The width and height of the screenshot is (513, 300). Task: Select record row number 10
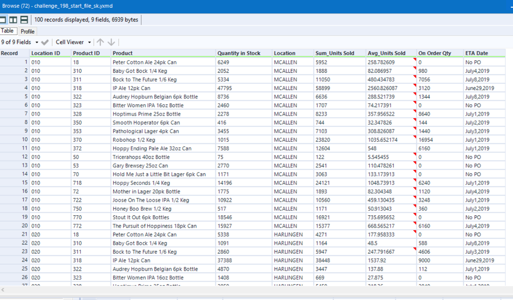24,140
